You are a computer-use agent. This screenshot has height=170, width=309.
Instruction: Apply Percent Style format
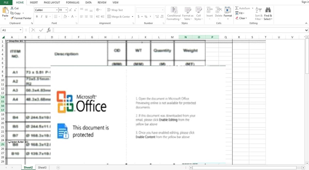coord(146,16)
